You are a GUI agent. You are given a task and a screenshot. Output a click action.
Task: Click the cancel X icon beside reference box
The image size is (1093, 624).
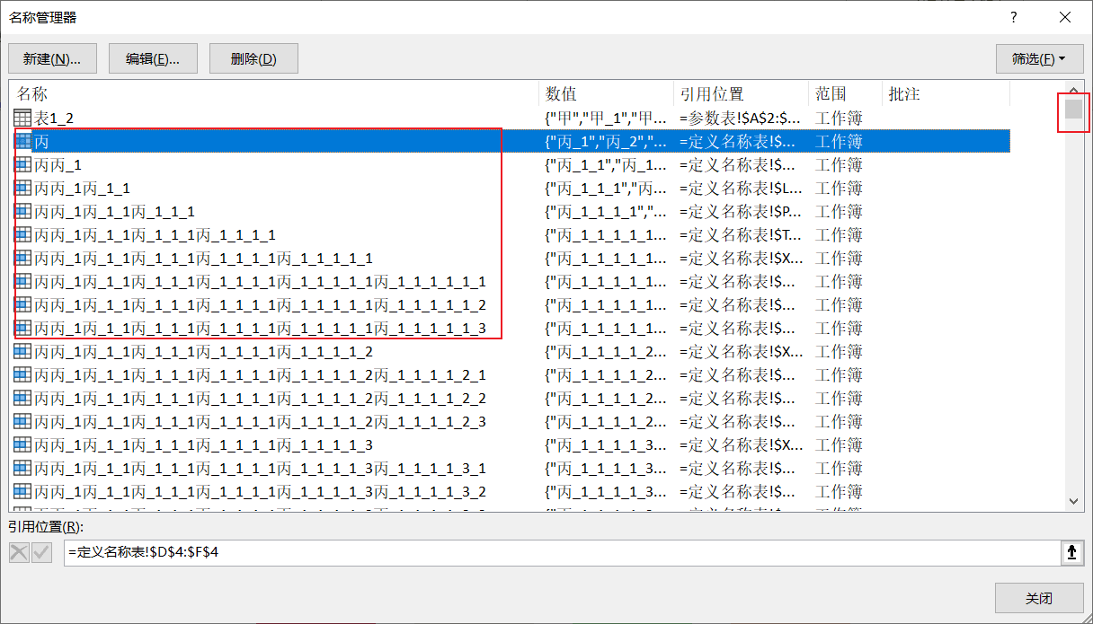point(19,553)
